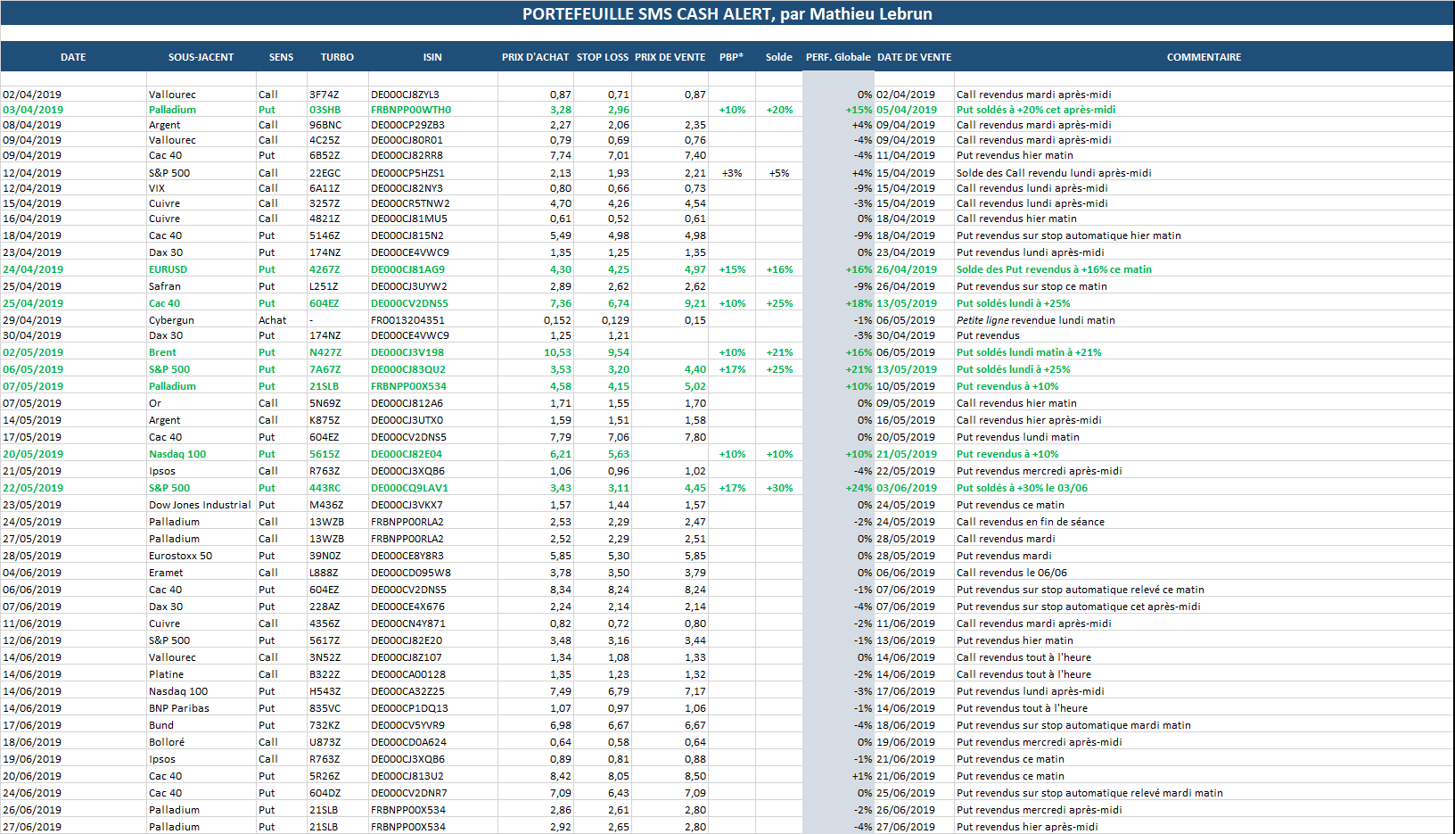Click the ISIN column header
This screenshot has height=834, width=1455.
(x=432, y=57)
